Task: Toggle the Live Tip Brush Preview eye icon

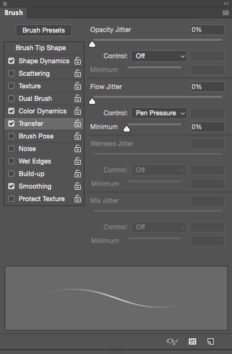Action: coord(172,341)
